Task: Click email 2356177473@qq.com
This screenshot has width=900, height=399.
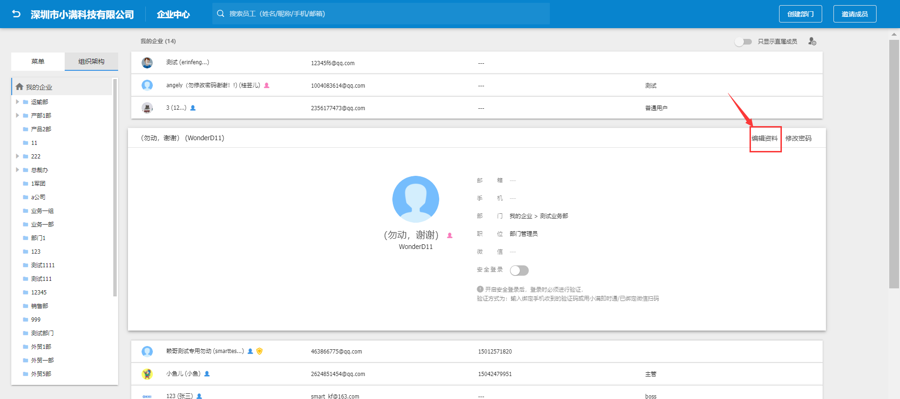Action: 338,108
